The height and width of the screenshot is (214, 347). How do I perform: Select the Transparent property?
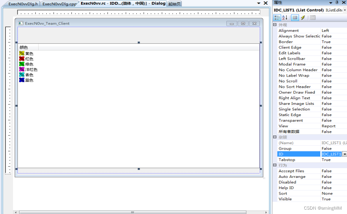click(x=312, y=120)
